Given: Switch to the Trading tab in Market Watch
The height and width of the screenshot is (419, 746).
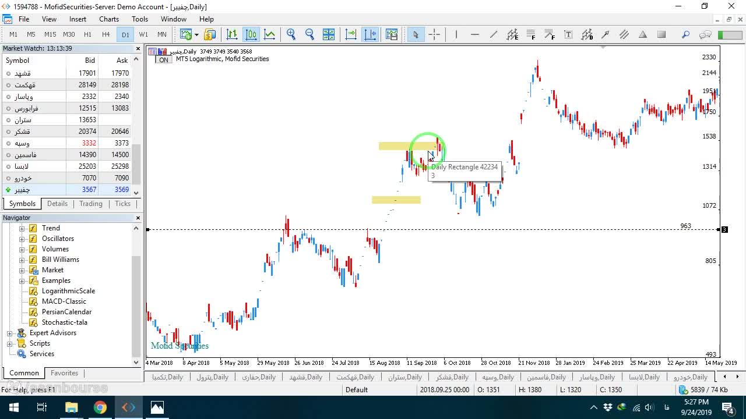Looking at the screenshot, I should pos(91,204).
